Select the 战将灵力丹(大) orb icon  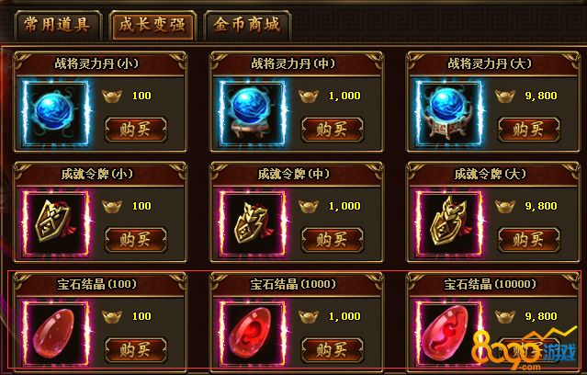(449, 113)
